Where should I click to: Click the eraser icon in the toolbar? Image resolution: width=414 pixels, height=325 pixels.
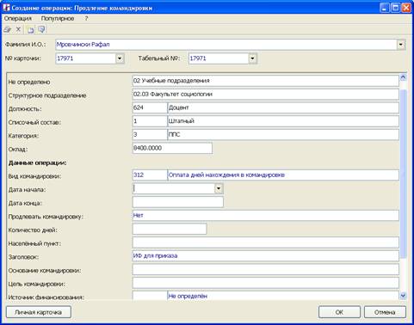coord(7,29)
